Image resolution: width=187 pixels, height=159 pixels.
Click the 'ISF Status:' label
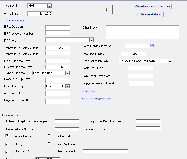point(11,41)
